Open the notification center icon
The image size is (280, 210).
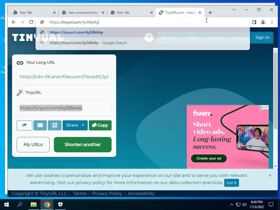(x=271, y=205)
